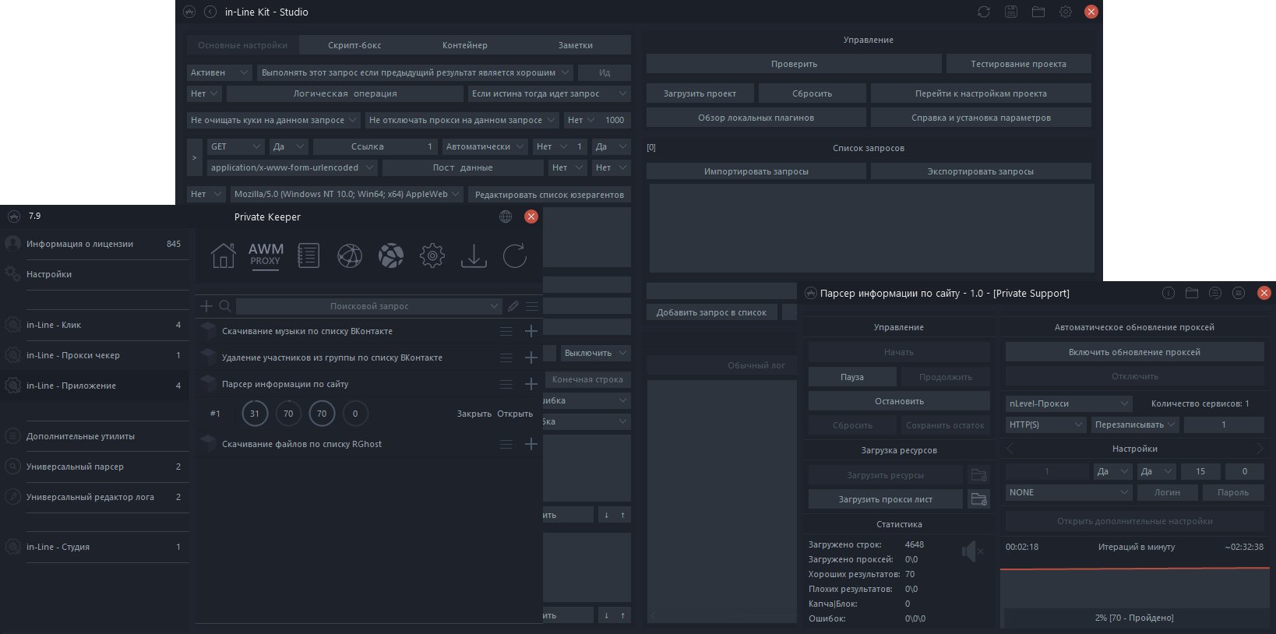Open the notebook icon in Private Keeper toolbar

click(x=308, y=255)
